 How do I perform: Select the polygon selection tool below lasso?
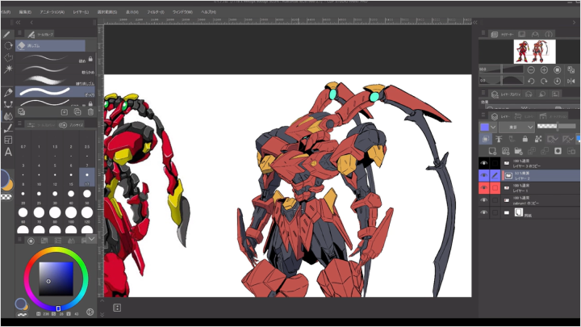(8, 57)
